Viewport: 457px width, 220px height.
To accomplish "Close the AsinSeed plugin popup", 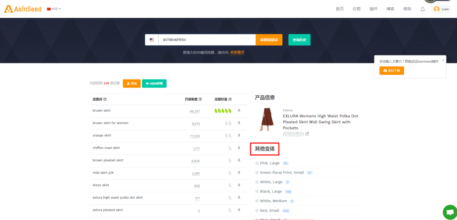I will click(443, 60).
